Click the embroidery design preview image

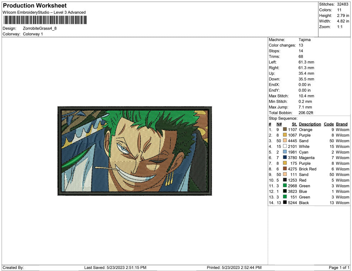(x=135, y=151)
